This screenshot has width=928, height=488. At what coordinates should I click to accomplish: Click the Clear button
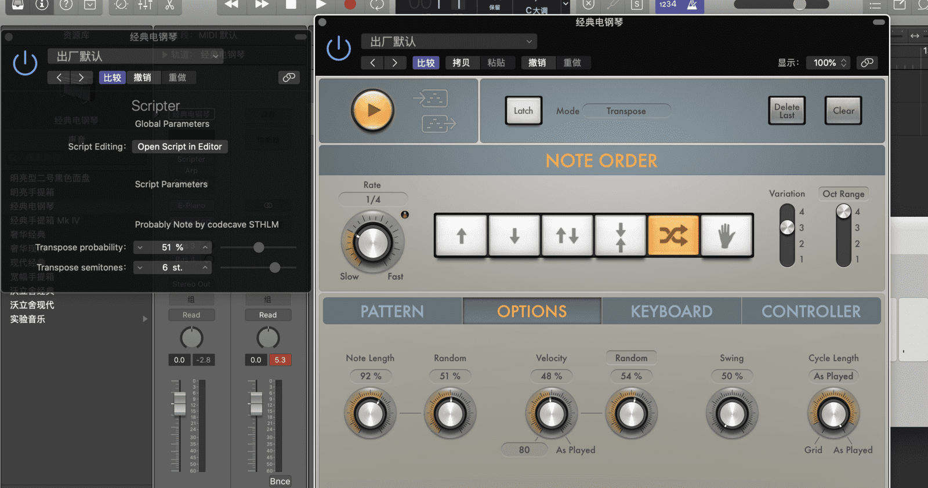click(x=843, y=111)
